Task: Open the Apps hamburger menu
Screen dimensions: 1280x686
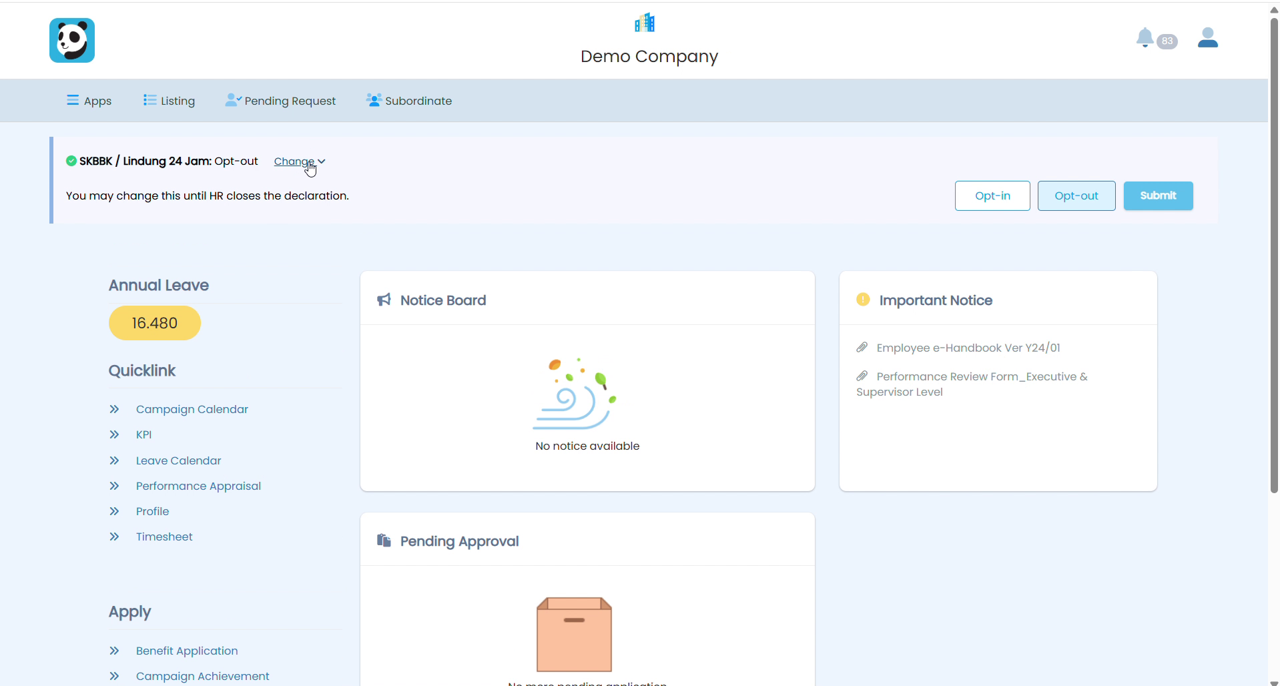Action: [89, 101]
